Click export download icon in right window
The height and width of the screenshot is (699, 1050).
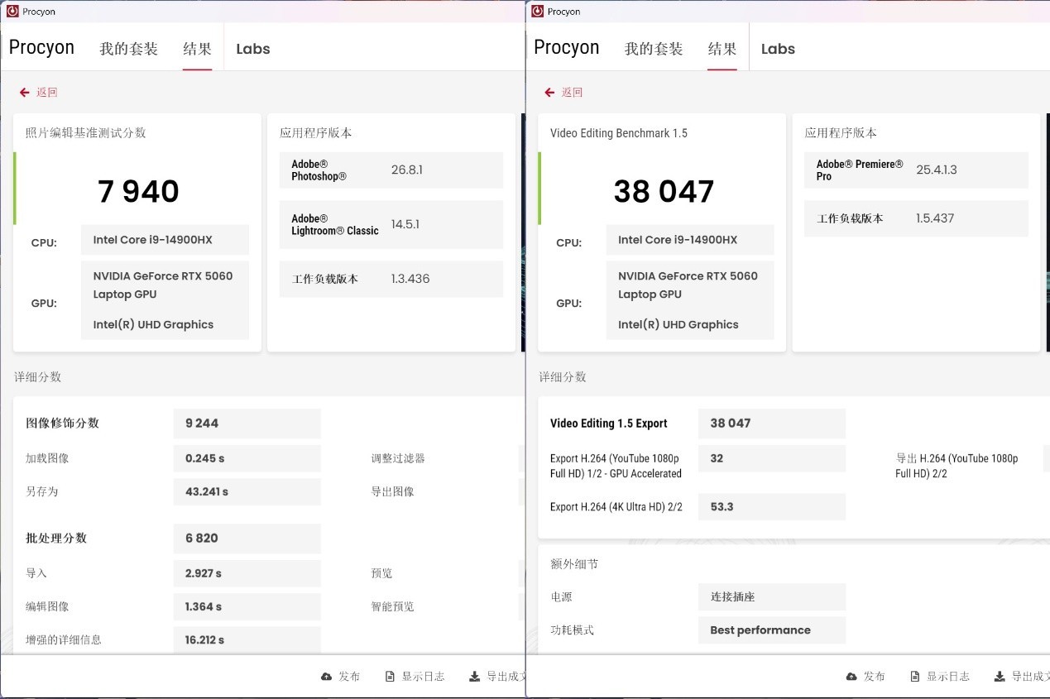(1000, 677)
